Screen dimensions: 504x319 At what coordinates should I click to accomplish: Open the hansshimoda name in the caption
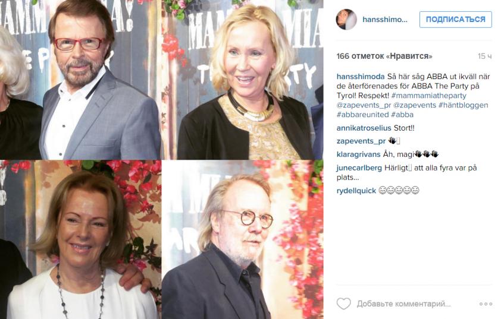point(361,77)
